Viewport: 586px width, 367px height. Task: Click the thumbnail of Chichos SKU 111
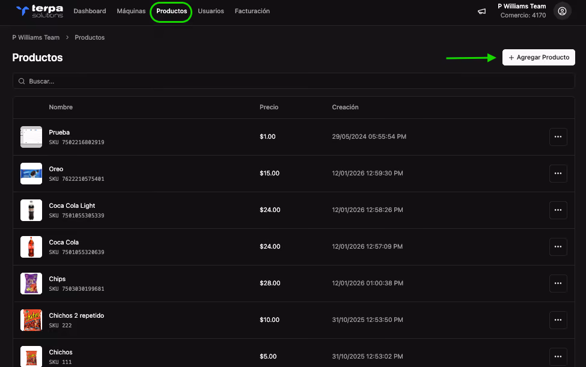coord(31,356)
